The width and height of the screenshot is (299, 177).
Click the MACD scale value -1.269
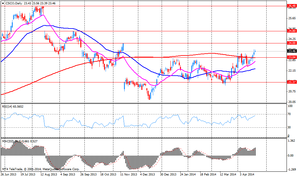292,170
